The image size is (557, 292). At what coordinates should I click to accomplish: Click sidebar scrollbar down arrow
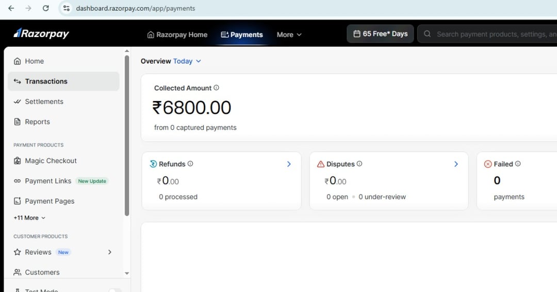[x=127, y=273]
